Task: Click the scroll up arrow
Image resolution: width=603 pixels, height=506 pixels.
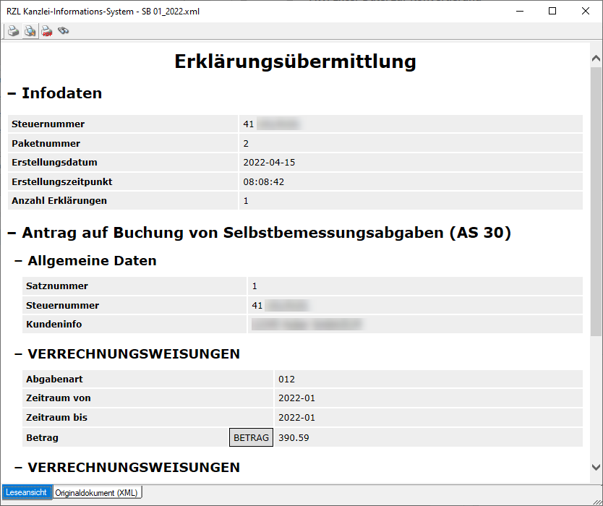Action: click(596, 59)
